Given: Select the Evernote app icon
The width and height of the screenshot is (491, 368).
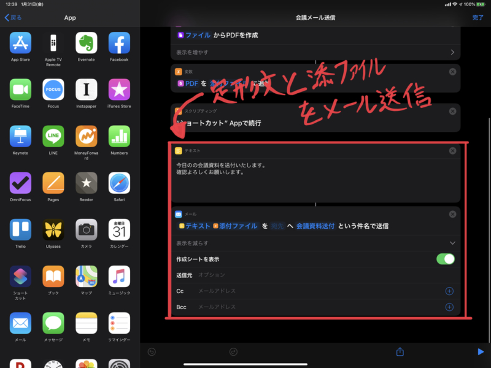Looking at the screenshot, I should (x=86, y=43).
